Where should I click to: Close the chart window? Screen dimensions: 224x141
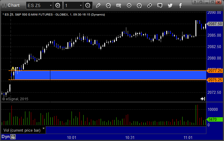(219, 2)
